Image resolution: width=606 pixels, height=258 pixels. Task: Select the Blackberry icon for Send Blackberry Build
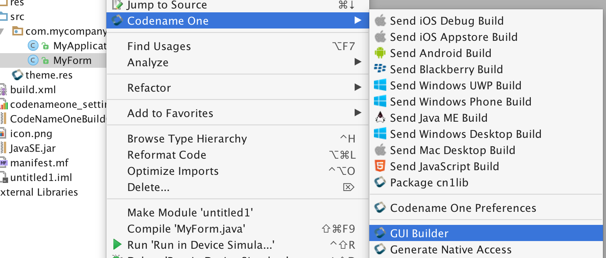pos(380,69)
